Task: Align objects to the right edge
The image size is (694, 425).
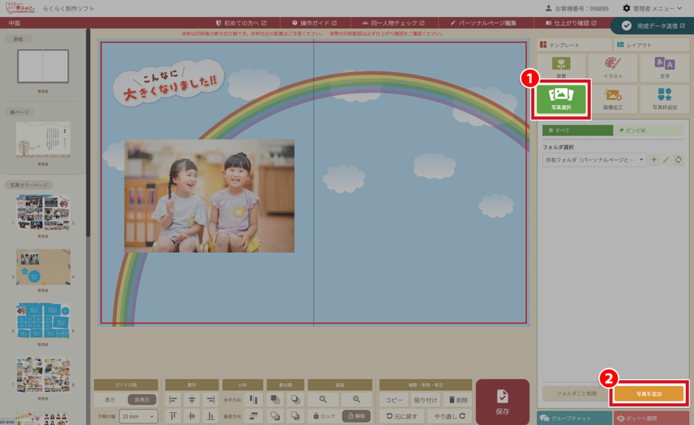Action: 210,400
